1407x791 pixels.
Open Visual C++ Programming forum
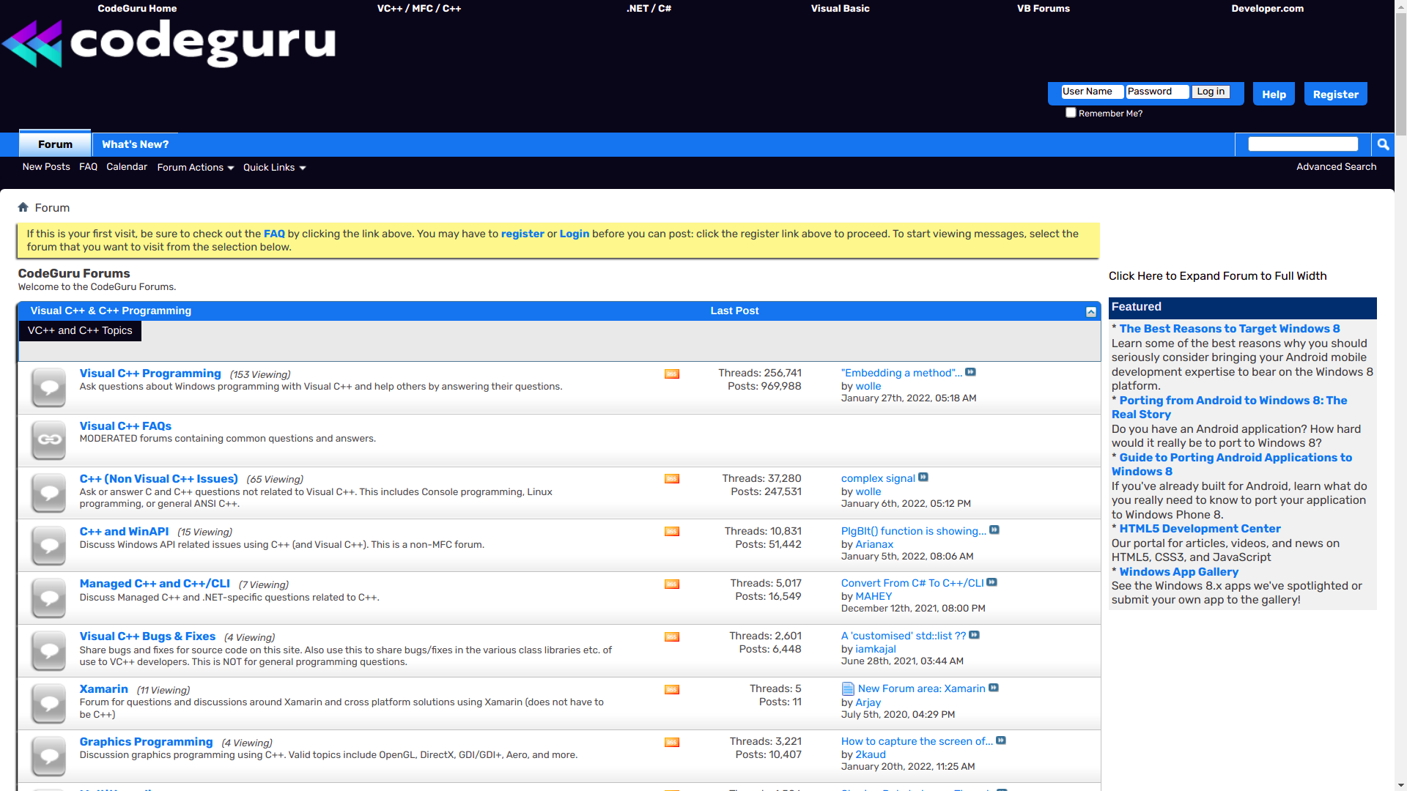click(150, 374)
